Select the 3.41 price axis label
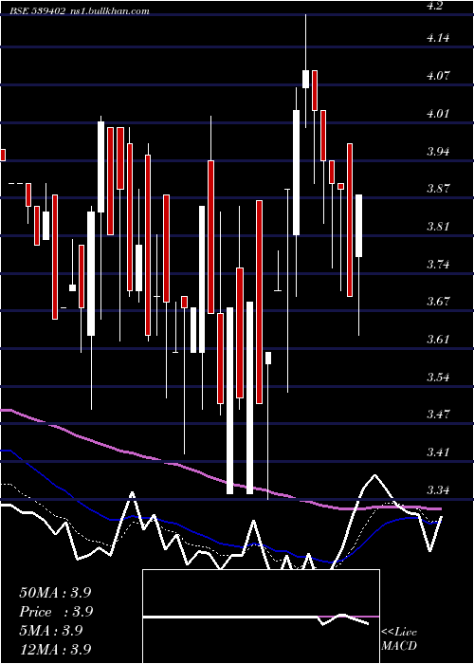 coord(438,452)
